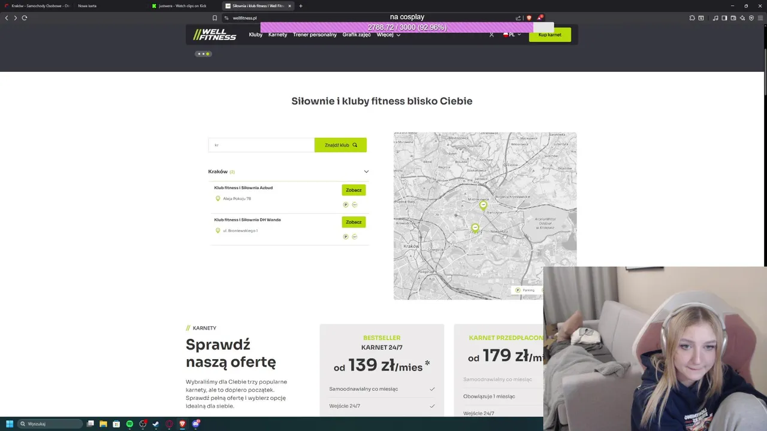This screenshot has height=431, width=767.
Task: Expand the Więcej navigation dropdown
Action: (x=388, y=35)
